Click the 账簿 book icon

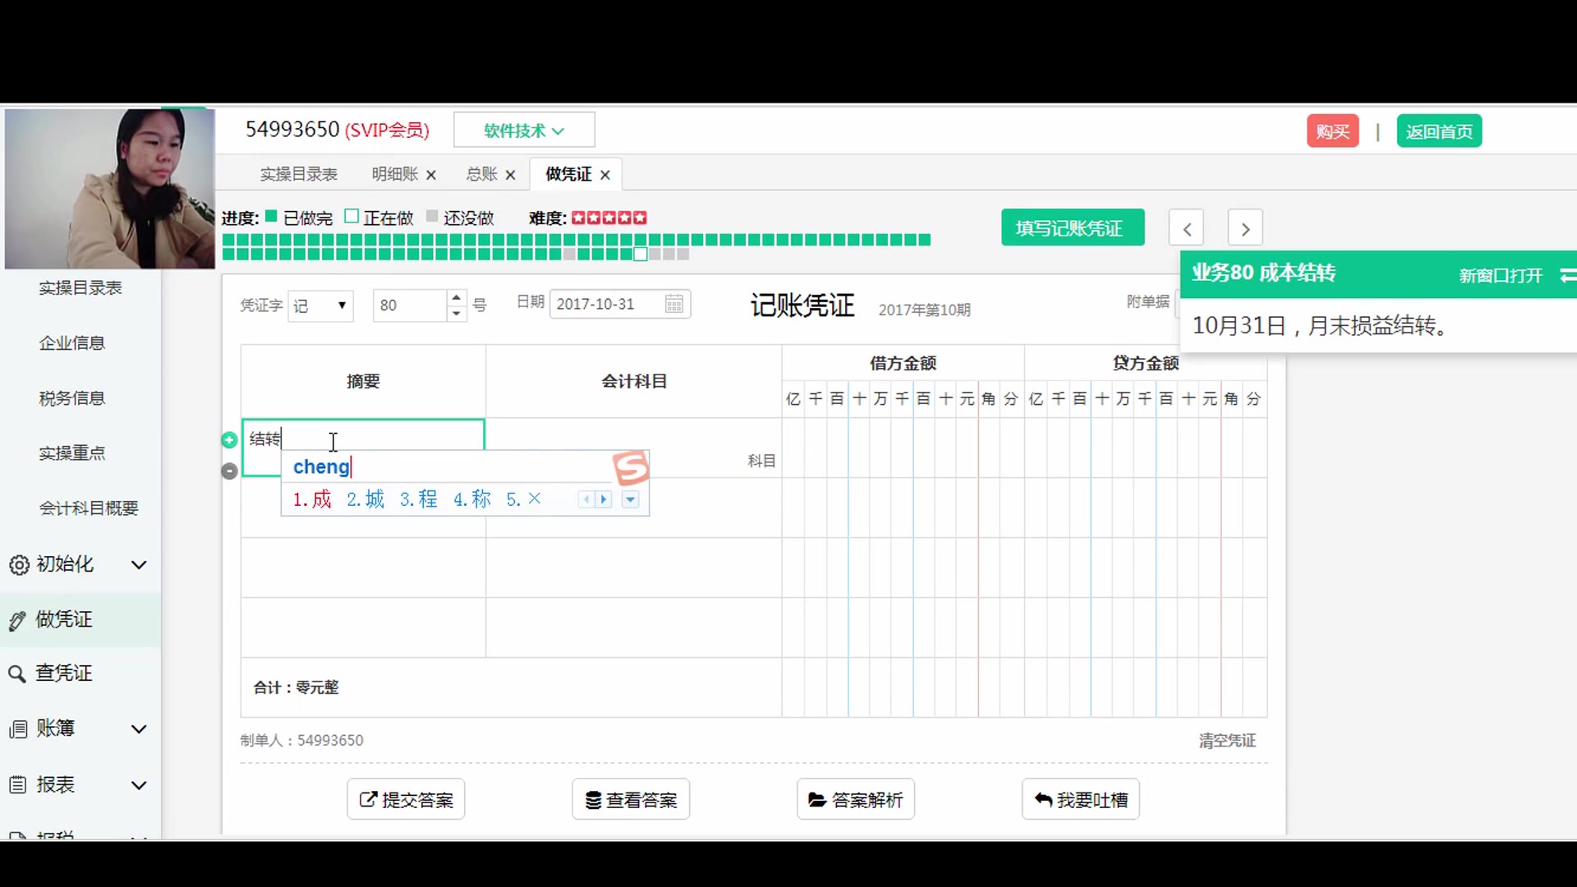click(17, 729)
